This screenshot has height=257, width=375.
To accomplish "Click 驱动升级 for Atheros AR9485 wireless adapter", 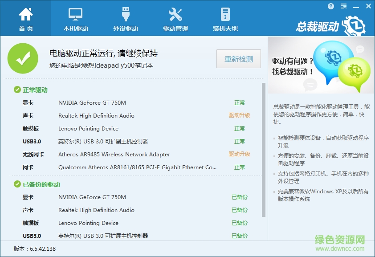I will (x=240, y=154).
